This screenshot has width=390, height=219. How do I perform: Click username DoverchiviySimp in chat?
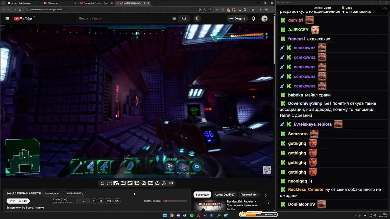pos(305,103)
